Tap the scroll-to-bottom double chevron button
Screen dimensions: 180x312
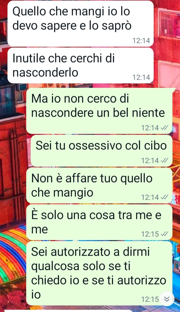pos(167,299)
